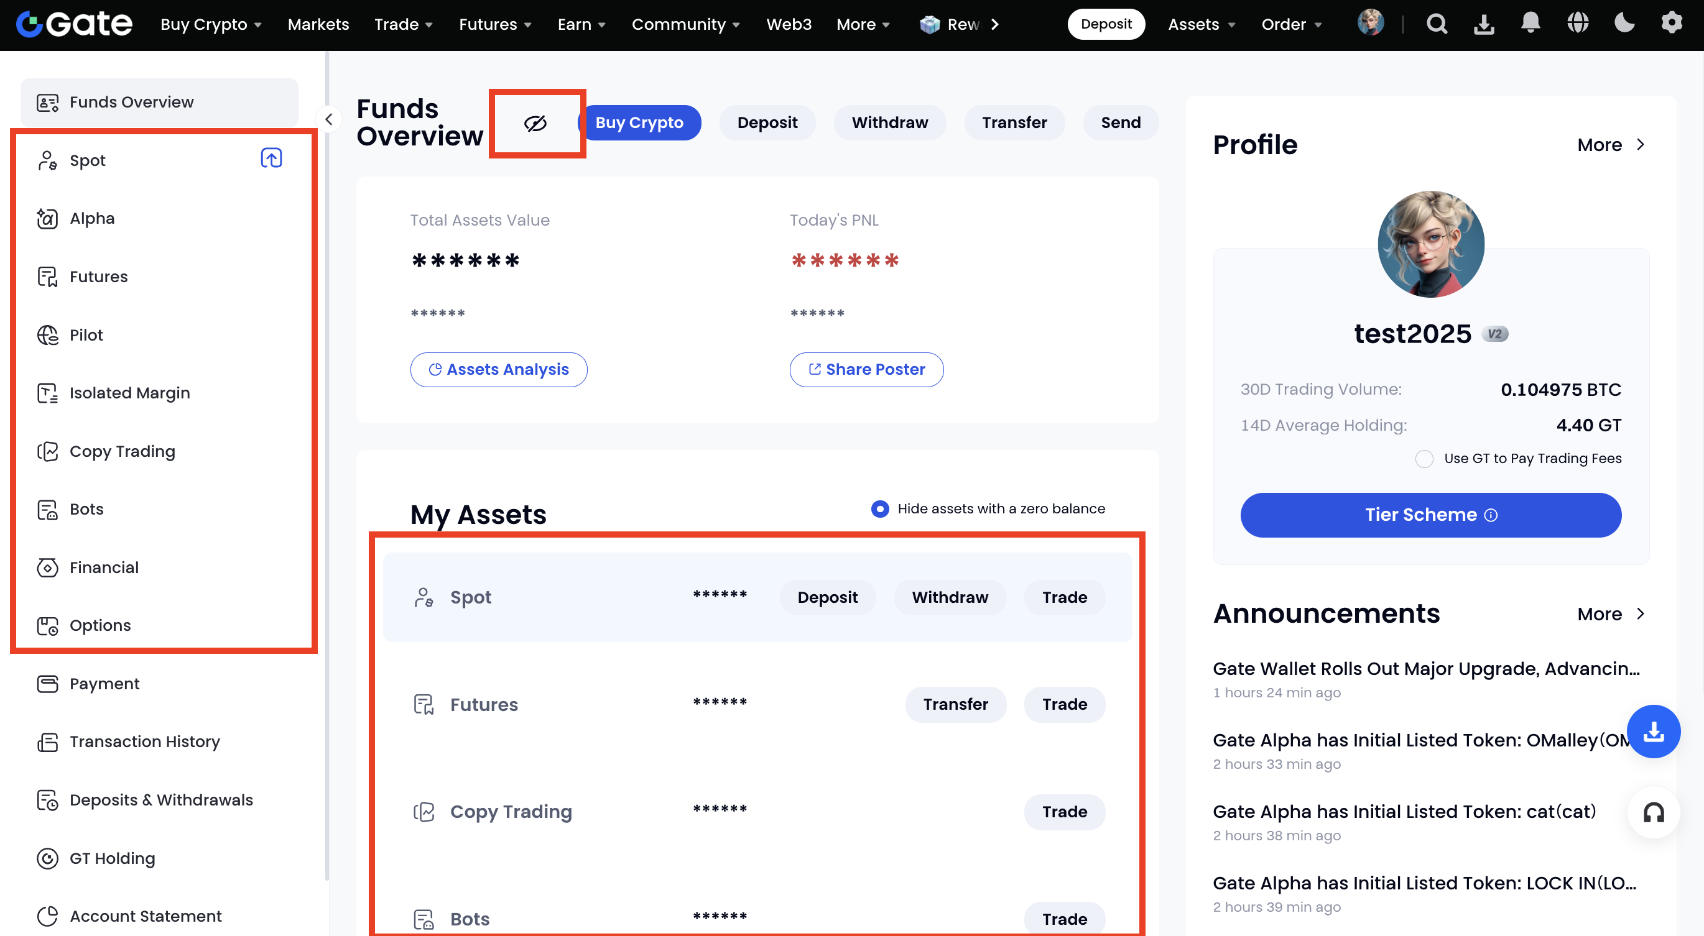Click the Assets Analysis button
The width and height of the screenshot is (1704, 936).
pos(498,370)
